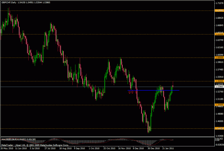Viewport: 224px width, 151px height.
Task: Select the blue horizontal trendline on the chart
Action: click(x=153, y=90)
